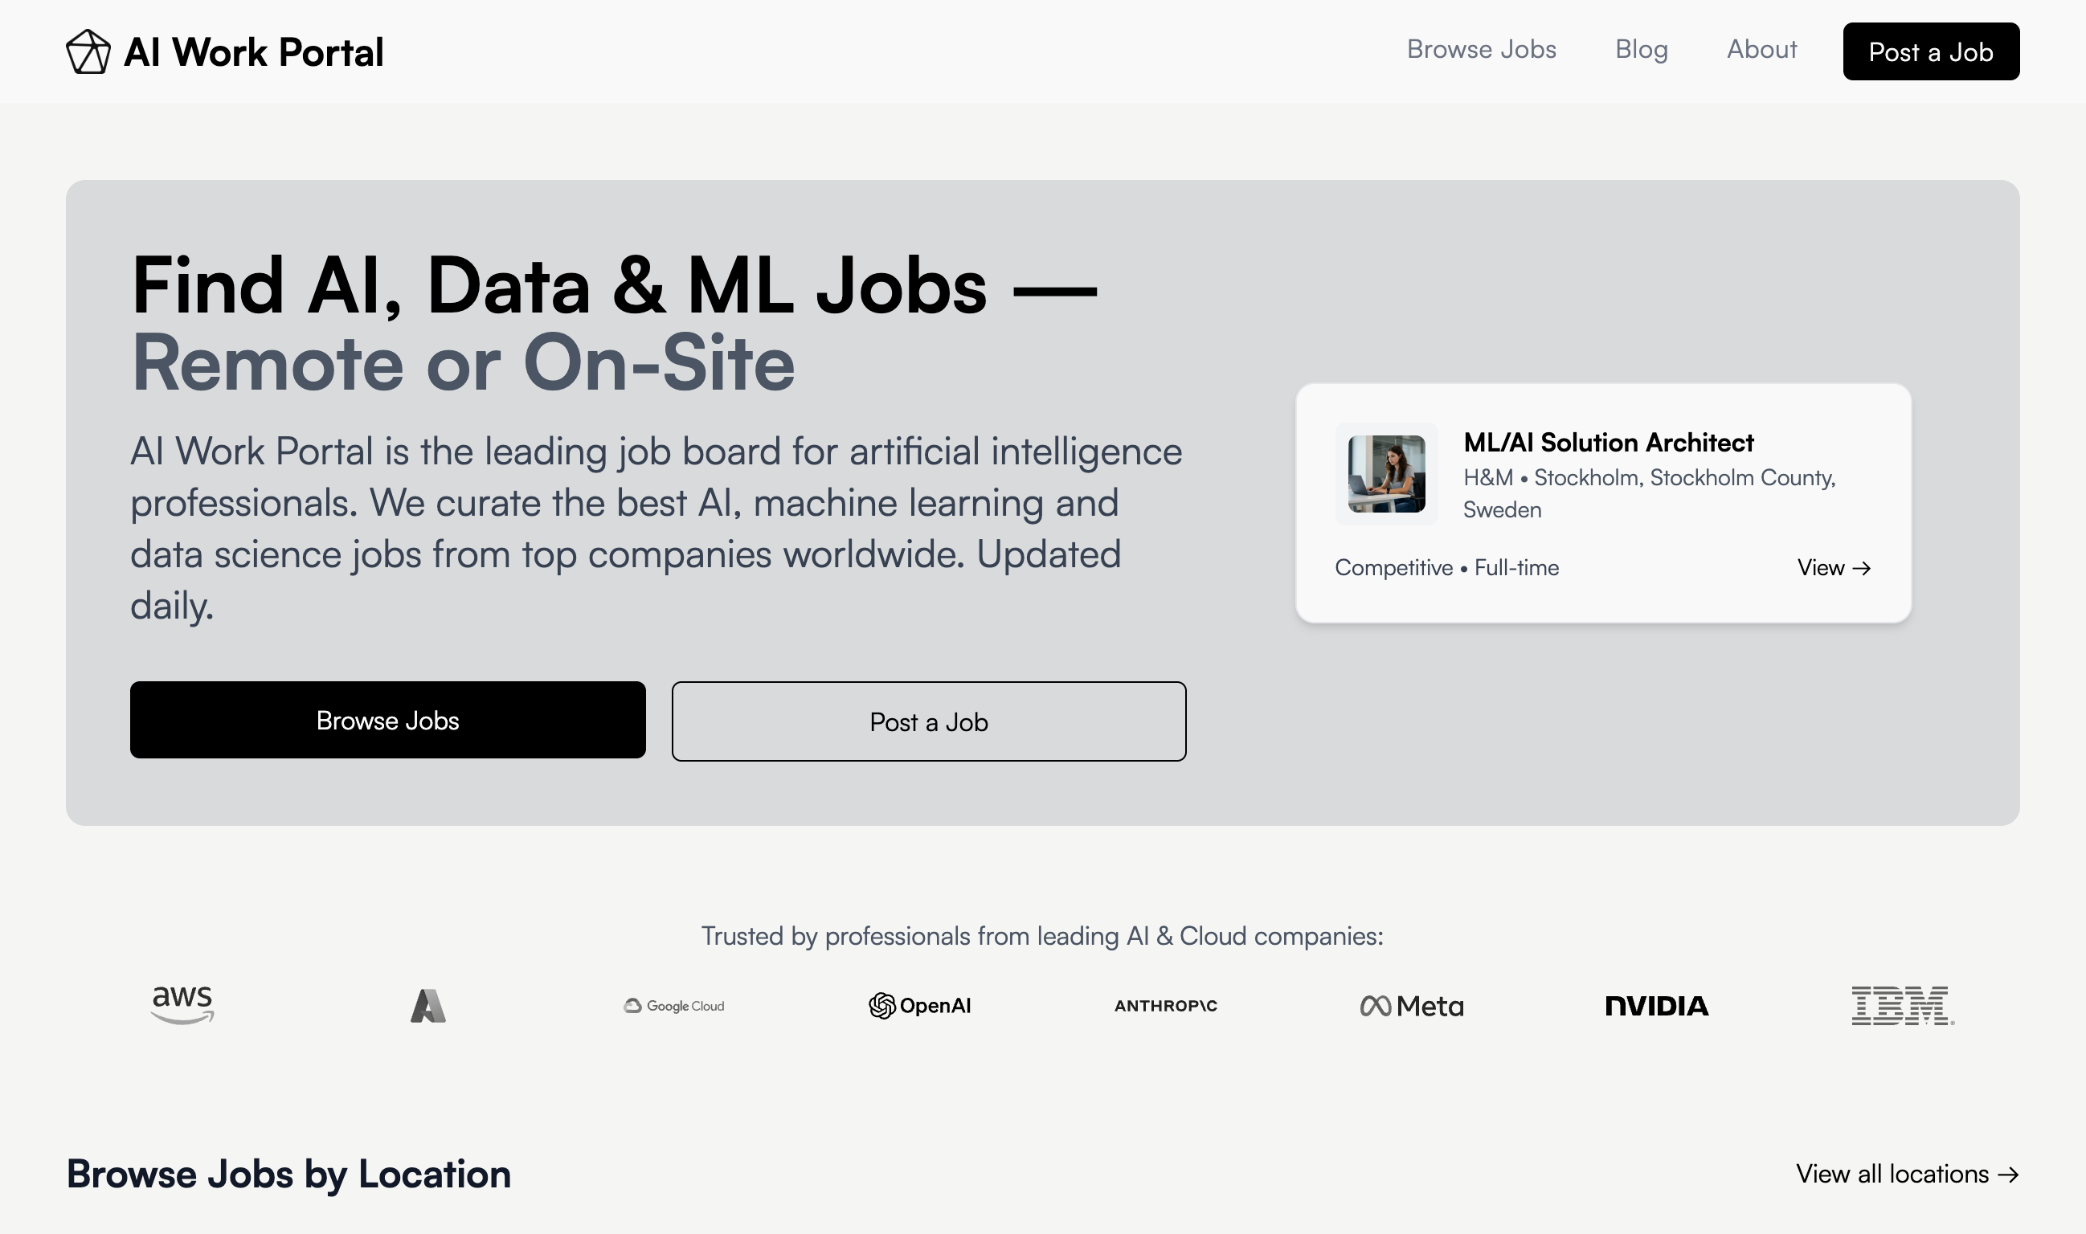Image resolution: width=2086 pixels, height=1234 pixels.
Task: Click the Post a Job header button
Action: 1930,51
